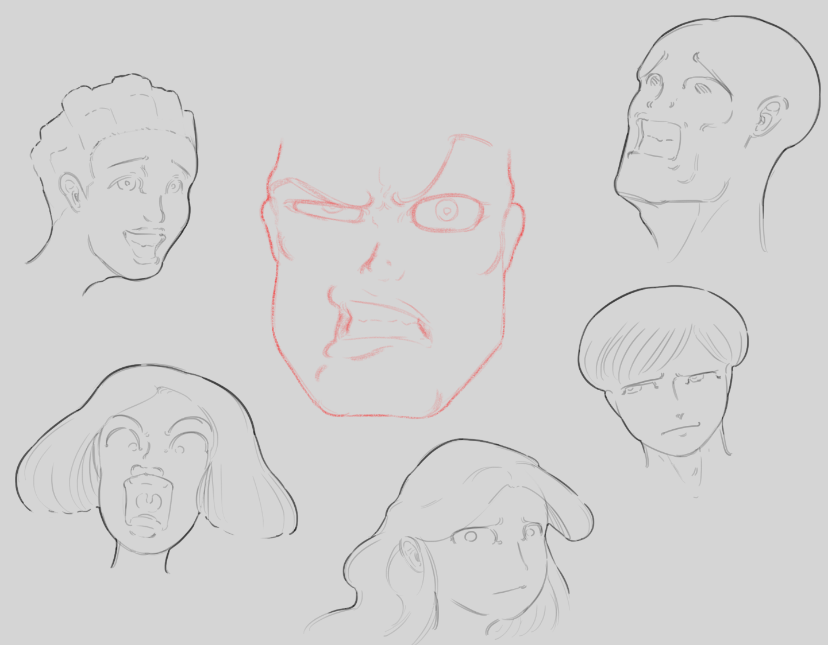
Task: Select the laughing curly-haired face sketch
Action: pos(112,185)
